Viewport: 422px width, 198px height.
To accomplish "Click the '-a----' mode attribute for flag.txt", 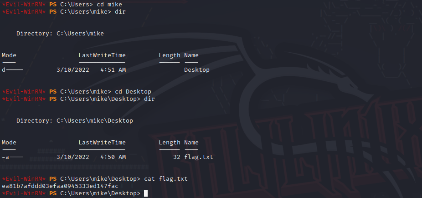I will (12, 157).
